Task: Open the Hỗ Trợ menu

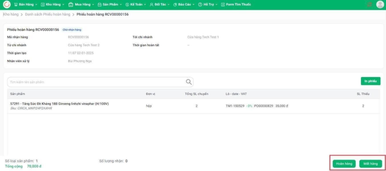Action: [208, 5]
